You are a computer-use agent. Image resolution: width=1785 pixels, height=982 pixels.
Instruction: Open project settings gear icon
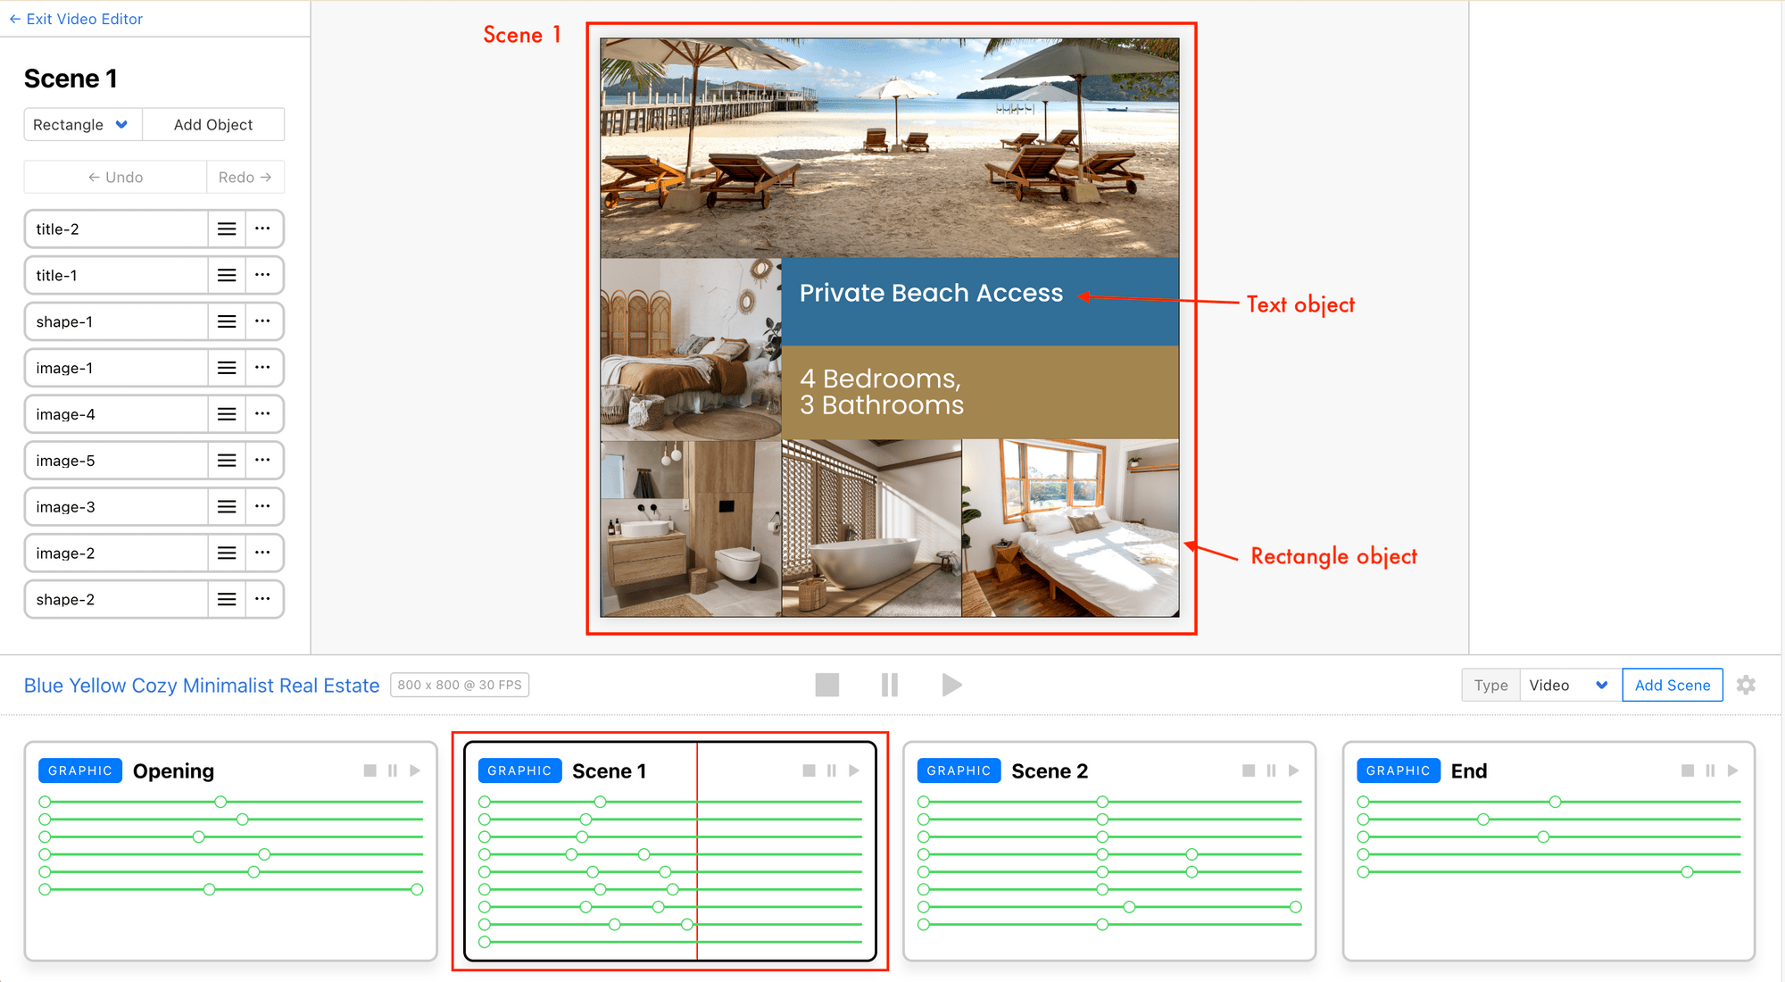(x=1746, y=686)
